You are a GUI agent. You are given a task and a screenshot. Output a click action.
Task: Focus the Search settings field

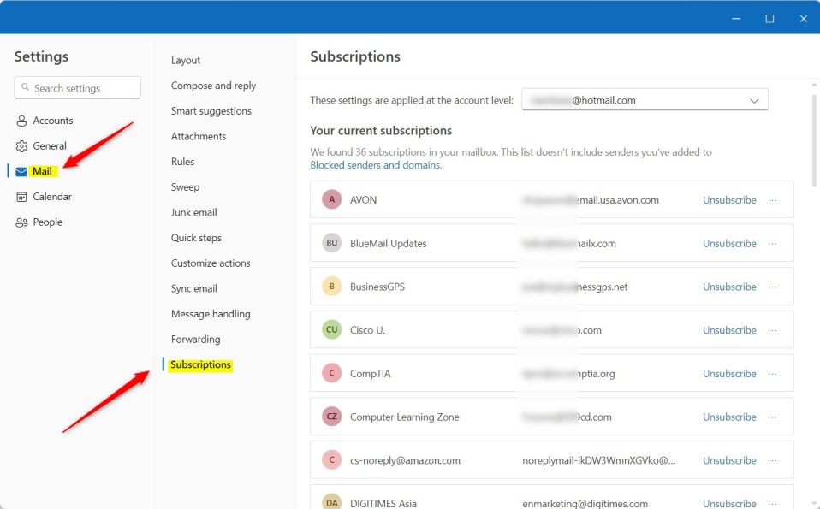[x=77, y=88]
